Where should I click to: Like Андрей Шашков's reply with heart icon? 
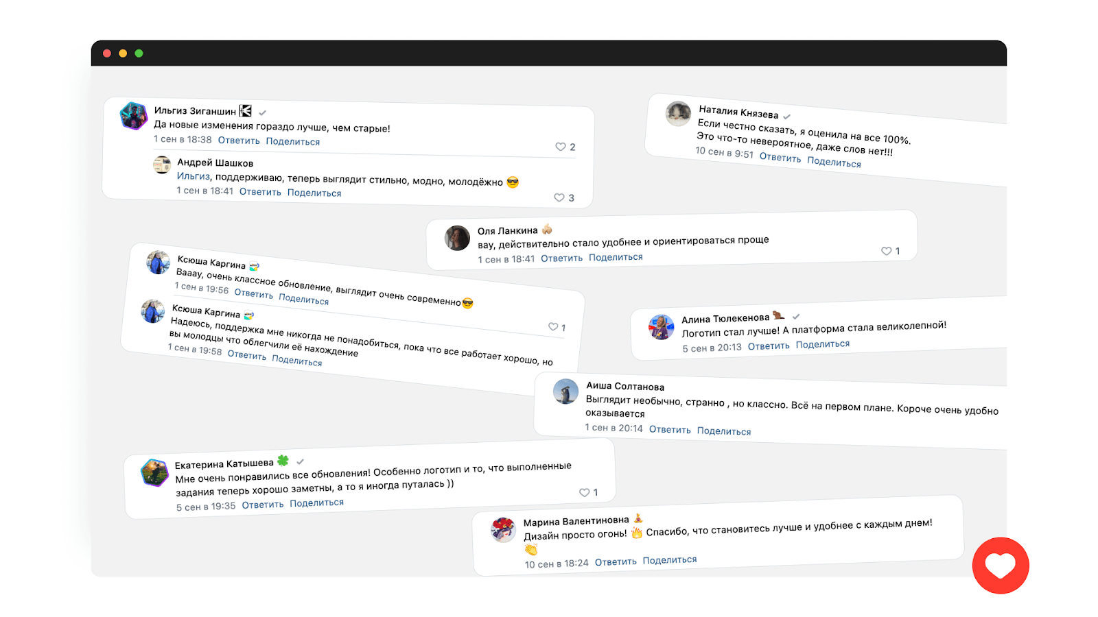pyautogui.click(x=559, y=197)
